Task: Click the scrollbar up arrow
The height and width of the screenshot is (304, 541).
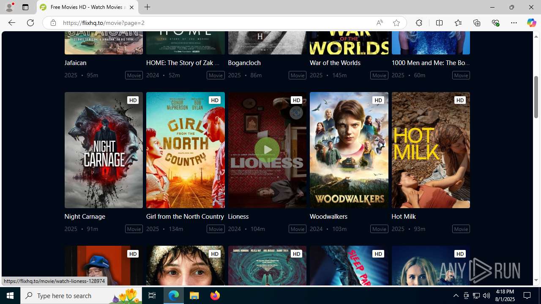Action: point(536,36)
